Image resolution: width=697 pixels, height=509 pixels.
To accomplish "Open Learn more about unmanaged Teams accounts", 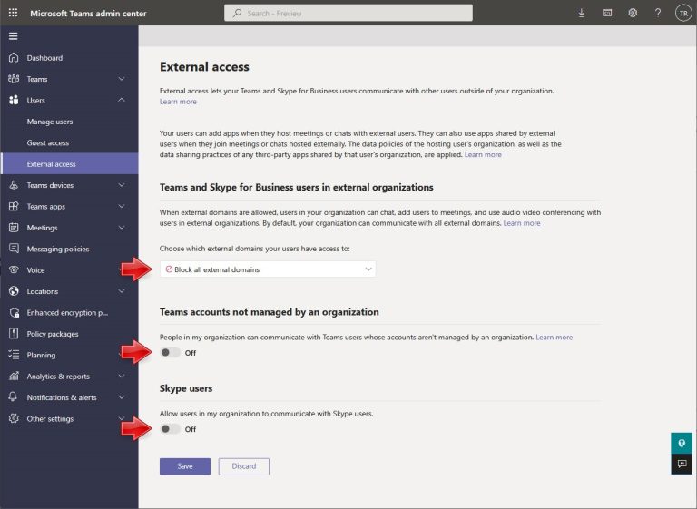I will (555, 338).
